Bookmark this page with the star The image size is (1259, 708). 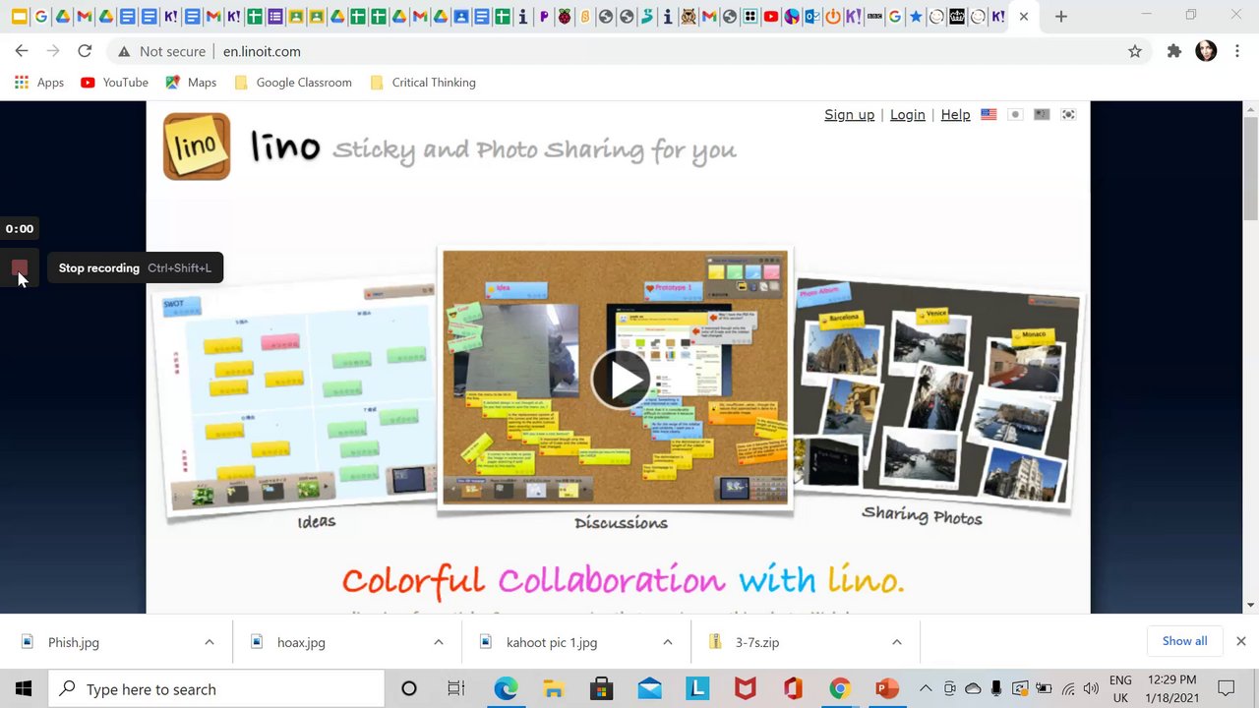[1135, 51]
